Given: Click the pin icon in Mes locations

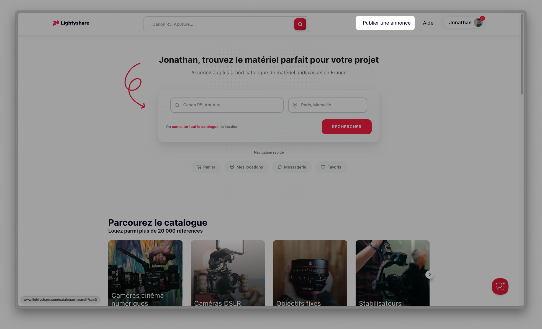Looking at the screenshot, I should coord(232,167).
